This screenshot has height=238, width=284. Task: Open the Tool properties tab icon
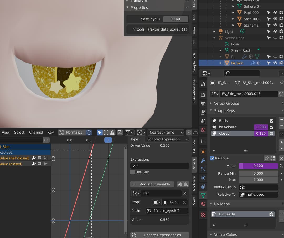click(203, 84)
